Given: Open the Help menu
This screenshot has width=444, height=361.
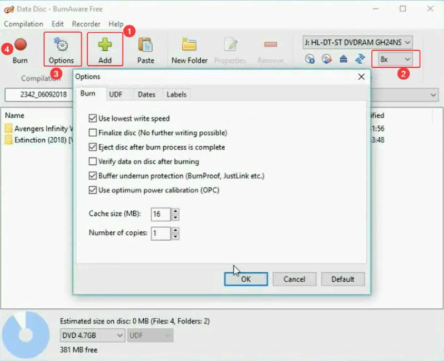Looking at the screenshot, I should (x=116, y=24).
